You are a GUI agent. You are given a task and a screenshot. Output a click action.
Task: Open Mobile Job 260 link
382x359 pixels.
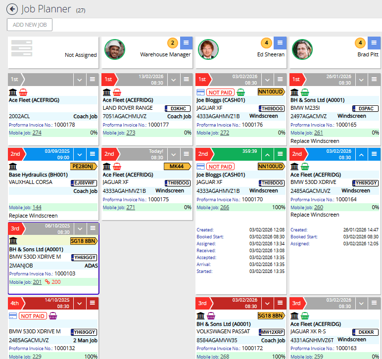[x=318, y=208]
